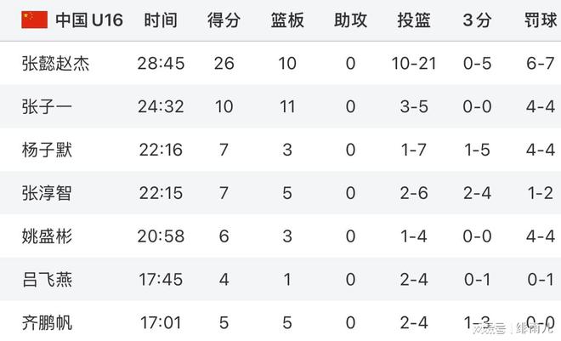Click the 篮板 column header
The height and width of the screenshot is (341, 561).
[287, 20]
